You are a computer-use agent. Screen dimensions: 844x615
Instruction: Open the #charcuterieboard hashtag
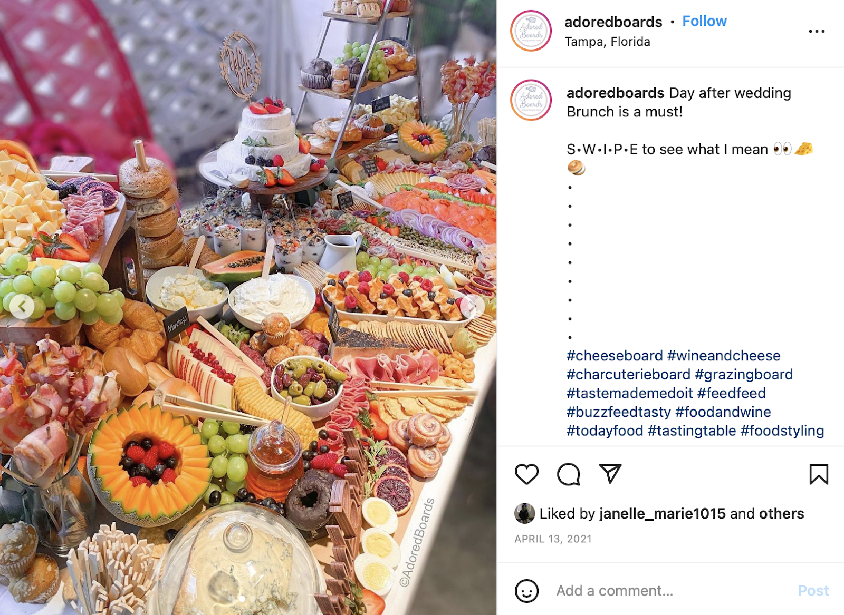click(628, 375)
